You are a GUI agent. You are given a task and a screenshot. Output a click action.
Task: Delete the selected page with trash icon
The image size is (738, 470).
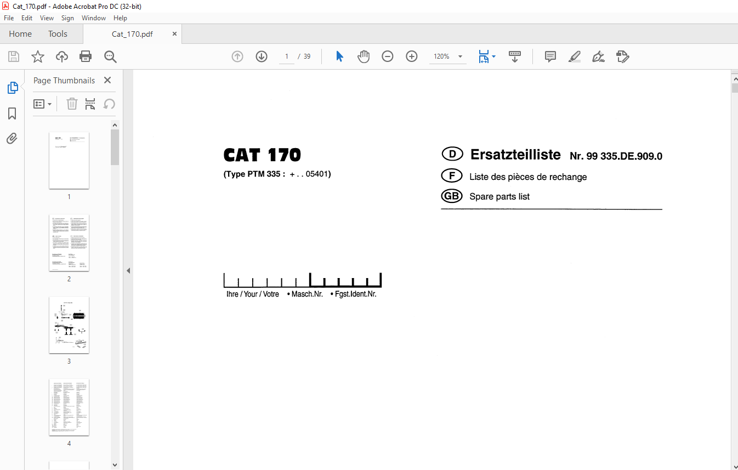(x=72, y=104)
